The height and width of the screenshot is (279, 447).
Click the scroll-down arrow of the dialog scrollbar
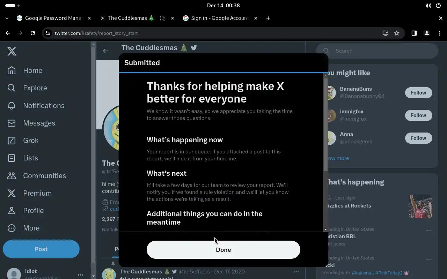pos(325,229)
